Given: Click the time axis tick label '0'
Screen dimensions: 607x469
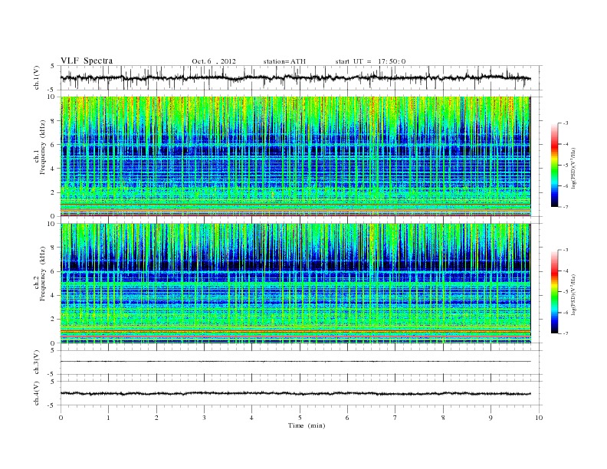Looking at the screenshot, I should (61, 418).
